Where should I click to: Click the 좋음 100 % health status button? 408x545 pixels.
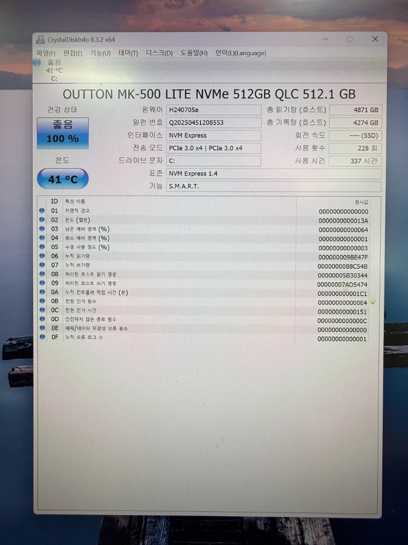pos(63,133)
